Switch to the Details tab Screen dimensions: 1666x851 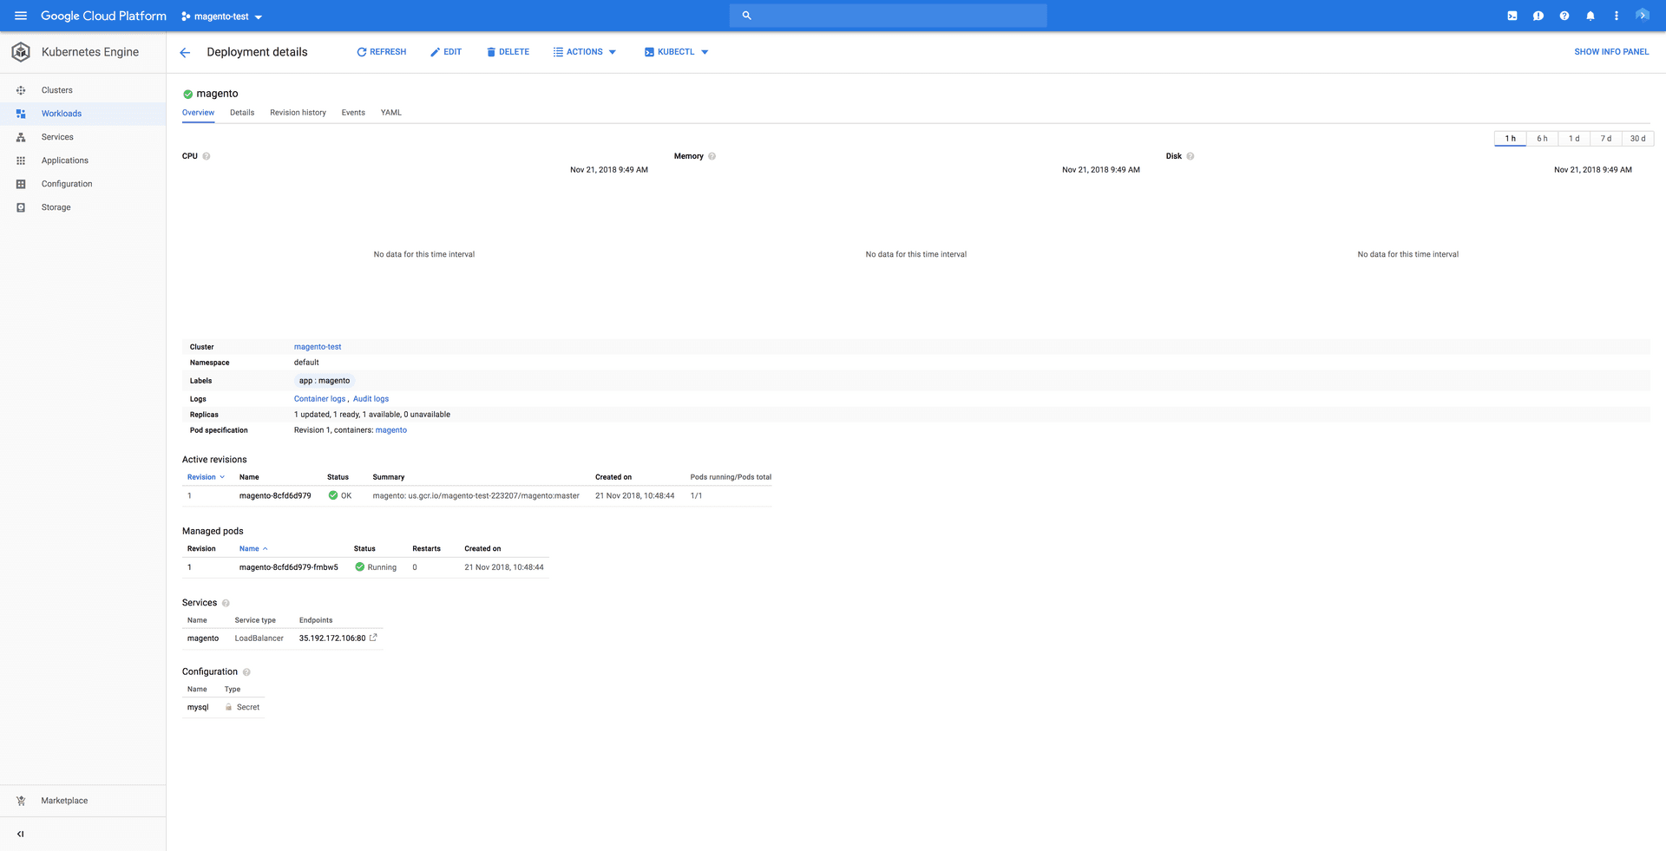[242, 113]
